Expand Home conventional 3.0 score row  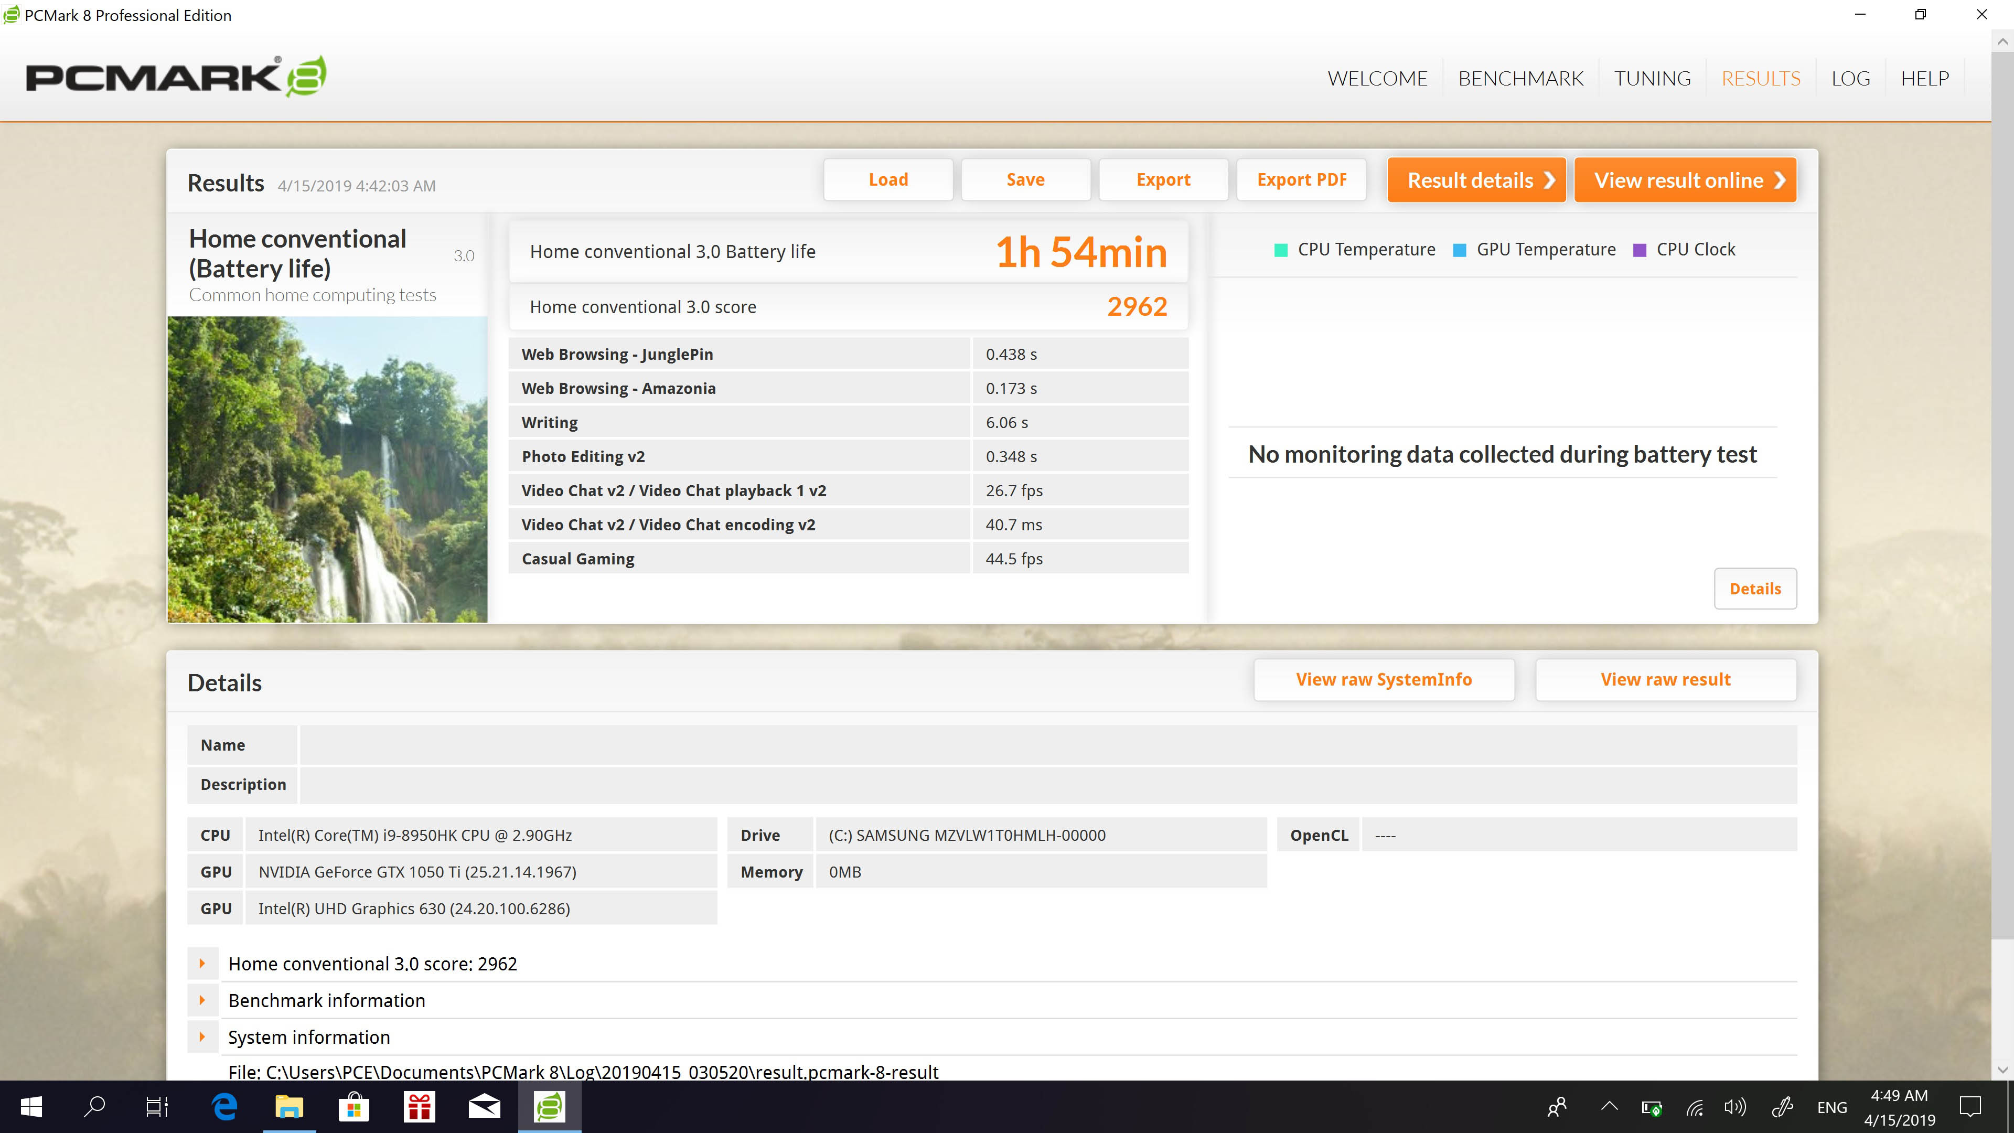pyautogui.click(x=202, y=964)
